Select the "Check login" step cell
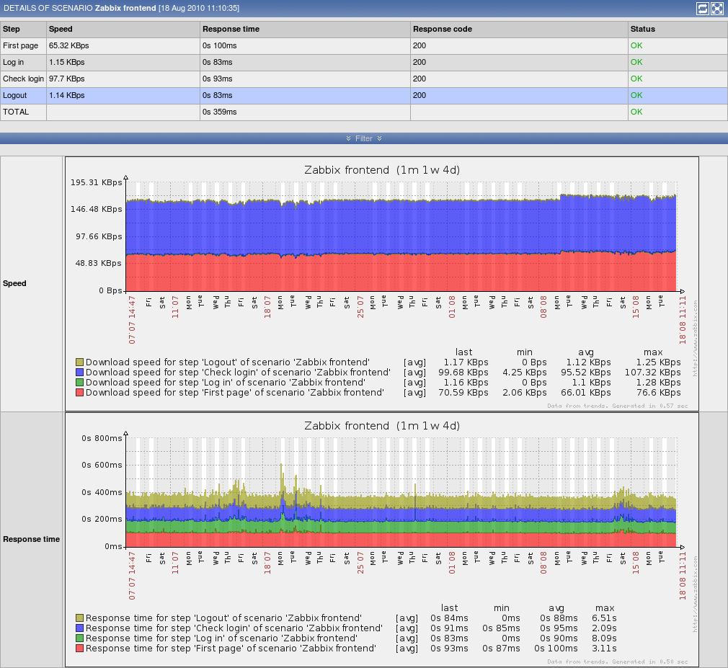The height and width of the screenshot is (668, 728). click(23, 79)
